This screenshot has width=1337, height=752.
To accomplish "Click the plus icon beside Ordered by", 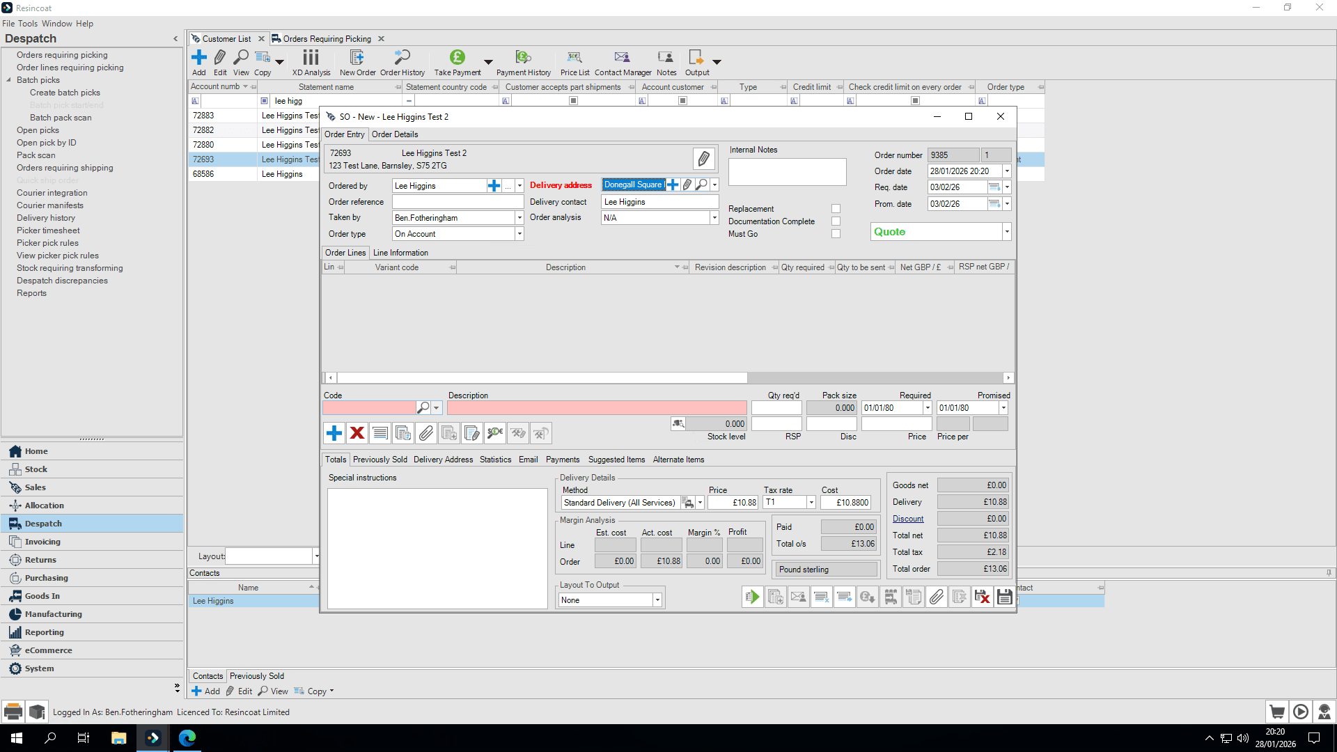I will coord(494,186).
